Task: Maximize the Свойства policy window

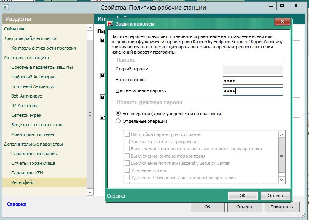Action: [x=282, y=6]
